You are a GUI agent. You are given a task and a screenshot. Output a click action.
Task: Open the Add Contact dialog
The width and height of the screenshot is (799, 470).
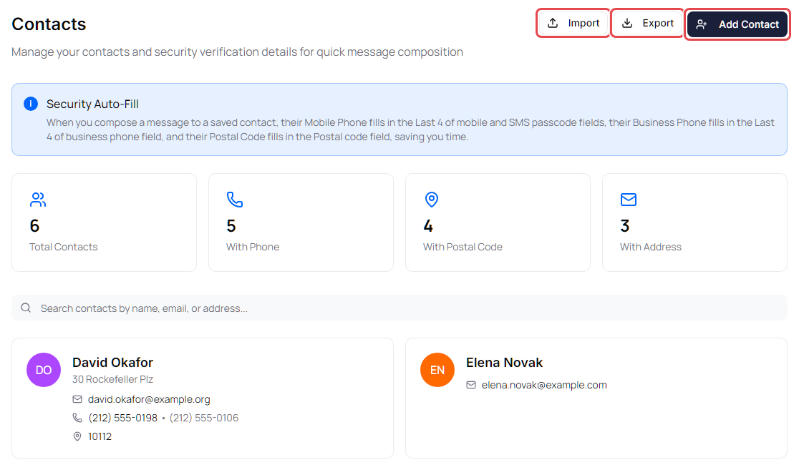(x=737, y=24)
